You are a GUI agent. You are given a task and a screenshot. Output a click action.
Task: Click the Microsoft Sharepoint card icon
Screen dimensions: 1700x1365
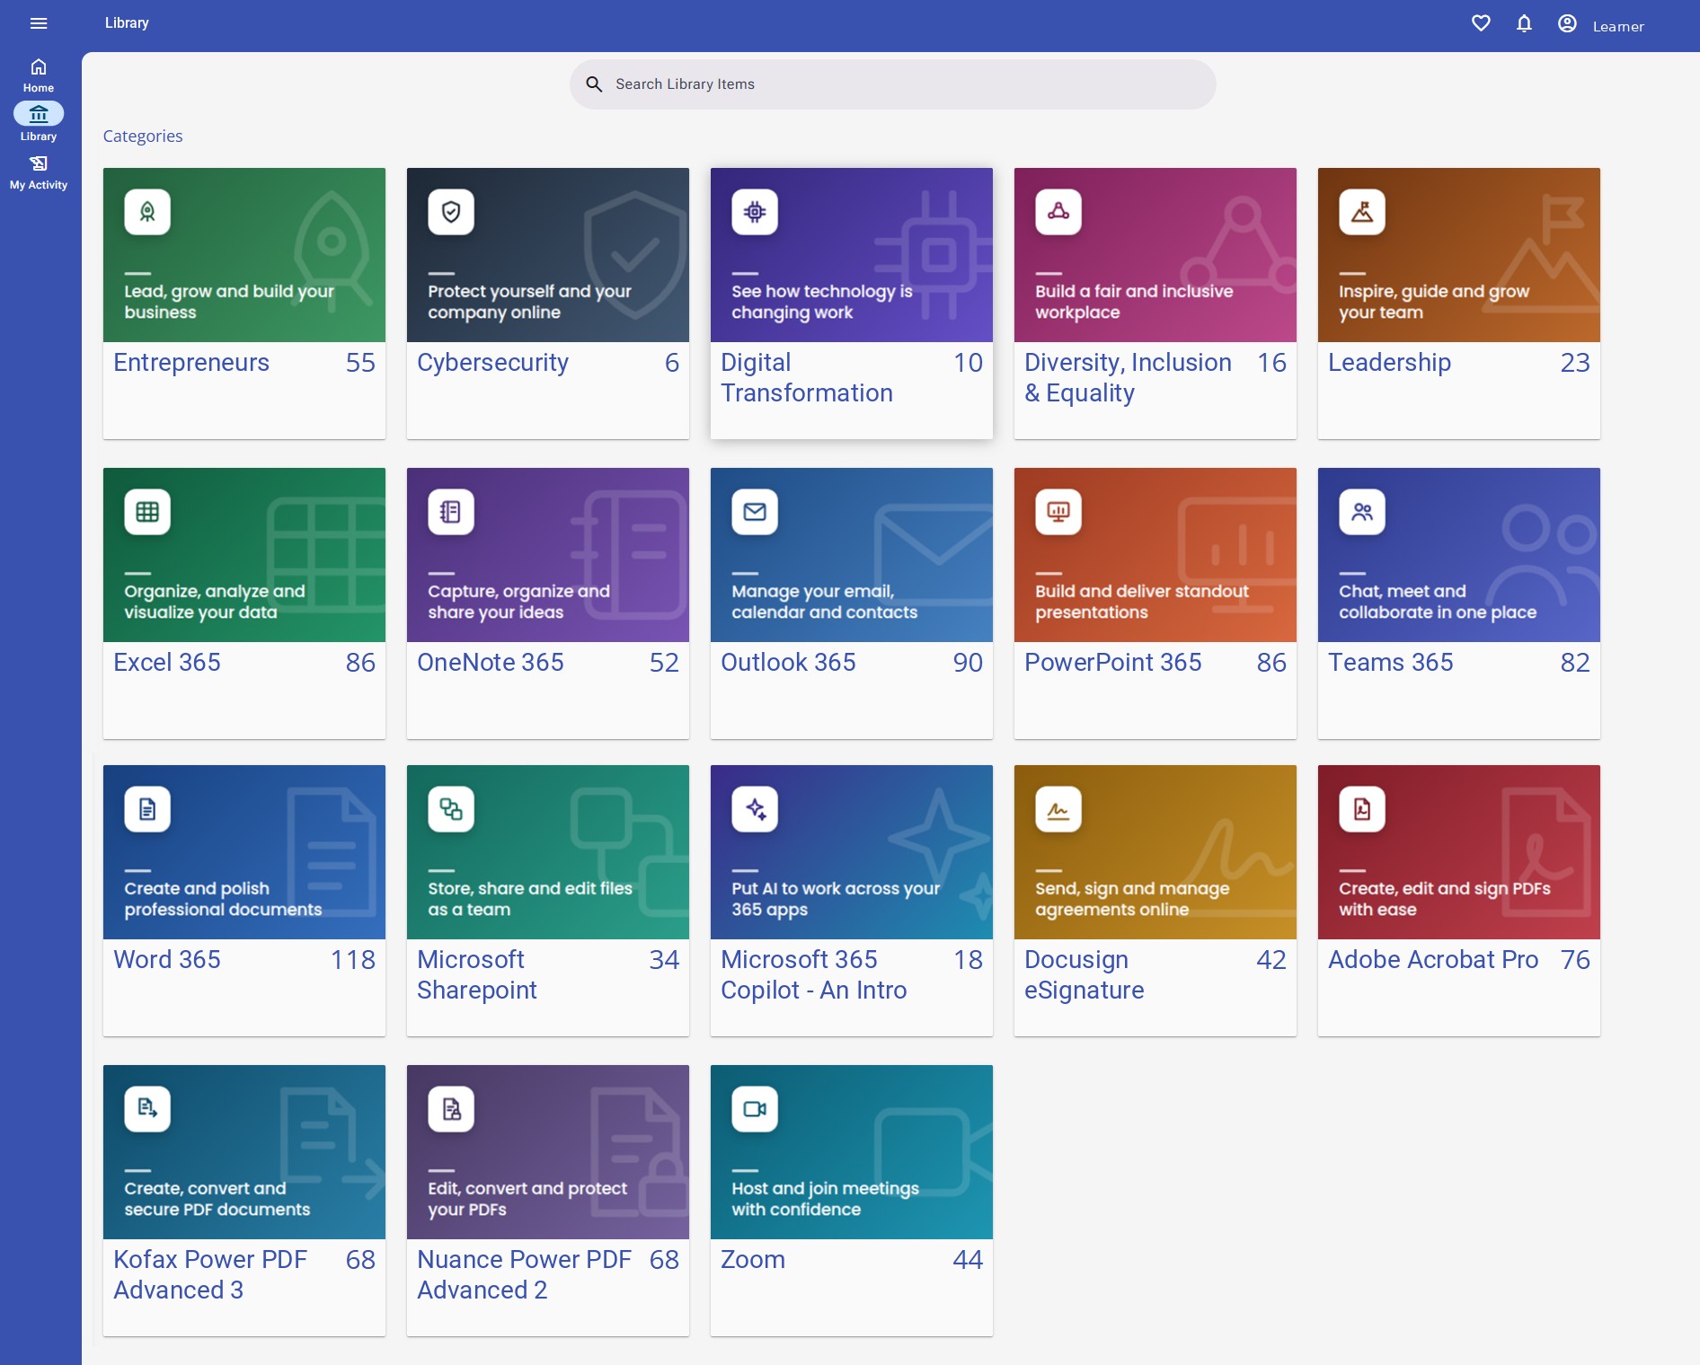pos(451,809)
